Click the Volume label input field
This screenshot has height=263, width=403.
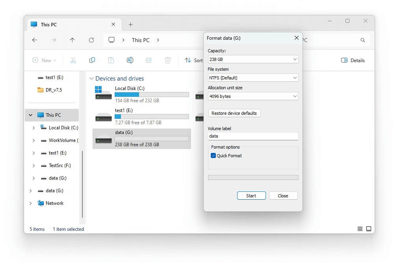point(253,136)
